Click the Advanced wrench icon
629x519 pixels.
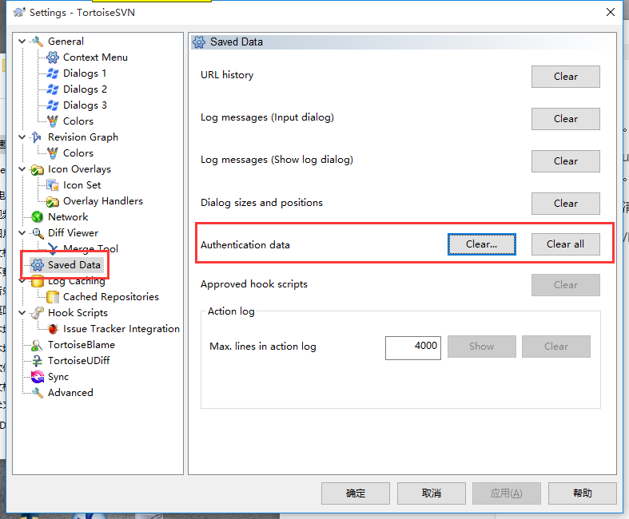[x=38, y=393]
